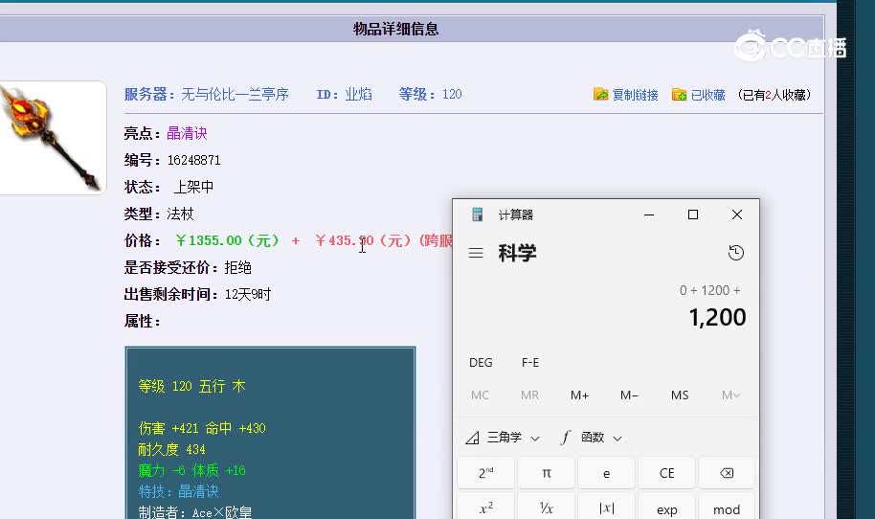The height and width of the screenshot is (519, 875).
Task: Click the M− memory subtract button
Action: click(630, 395)
